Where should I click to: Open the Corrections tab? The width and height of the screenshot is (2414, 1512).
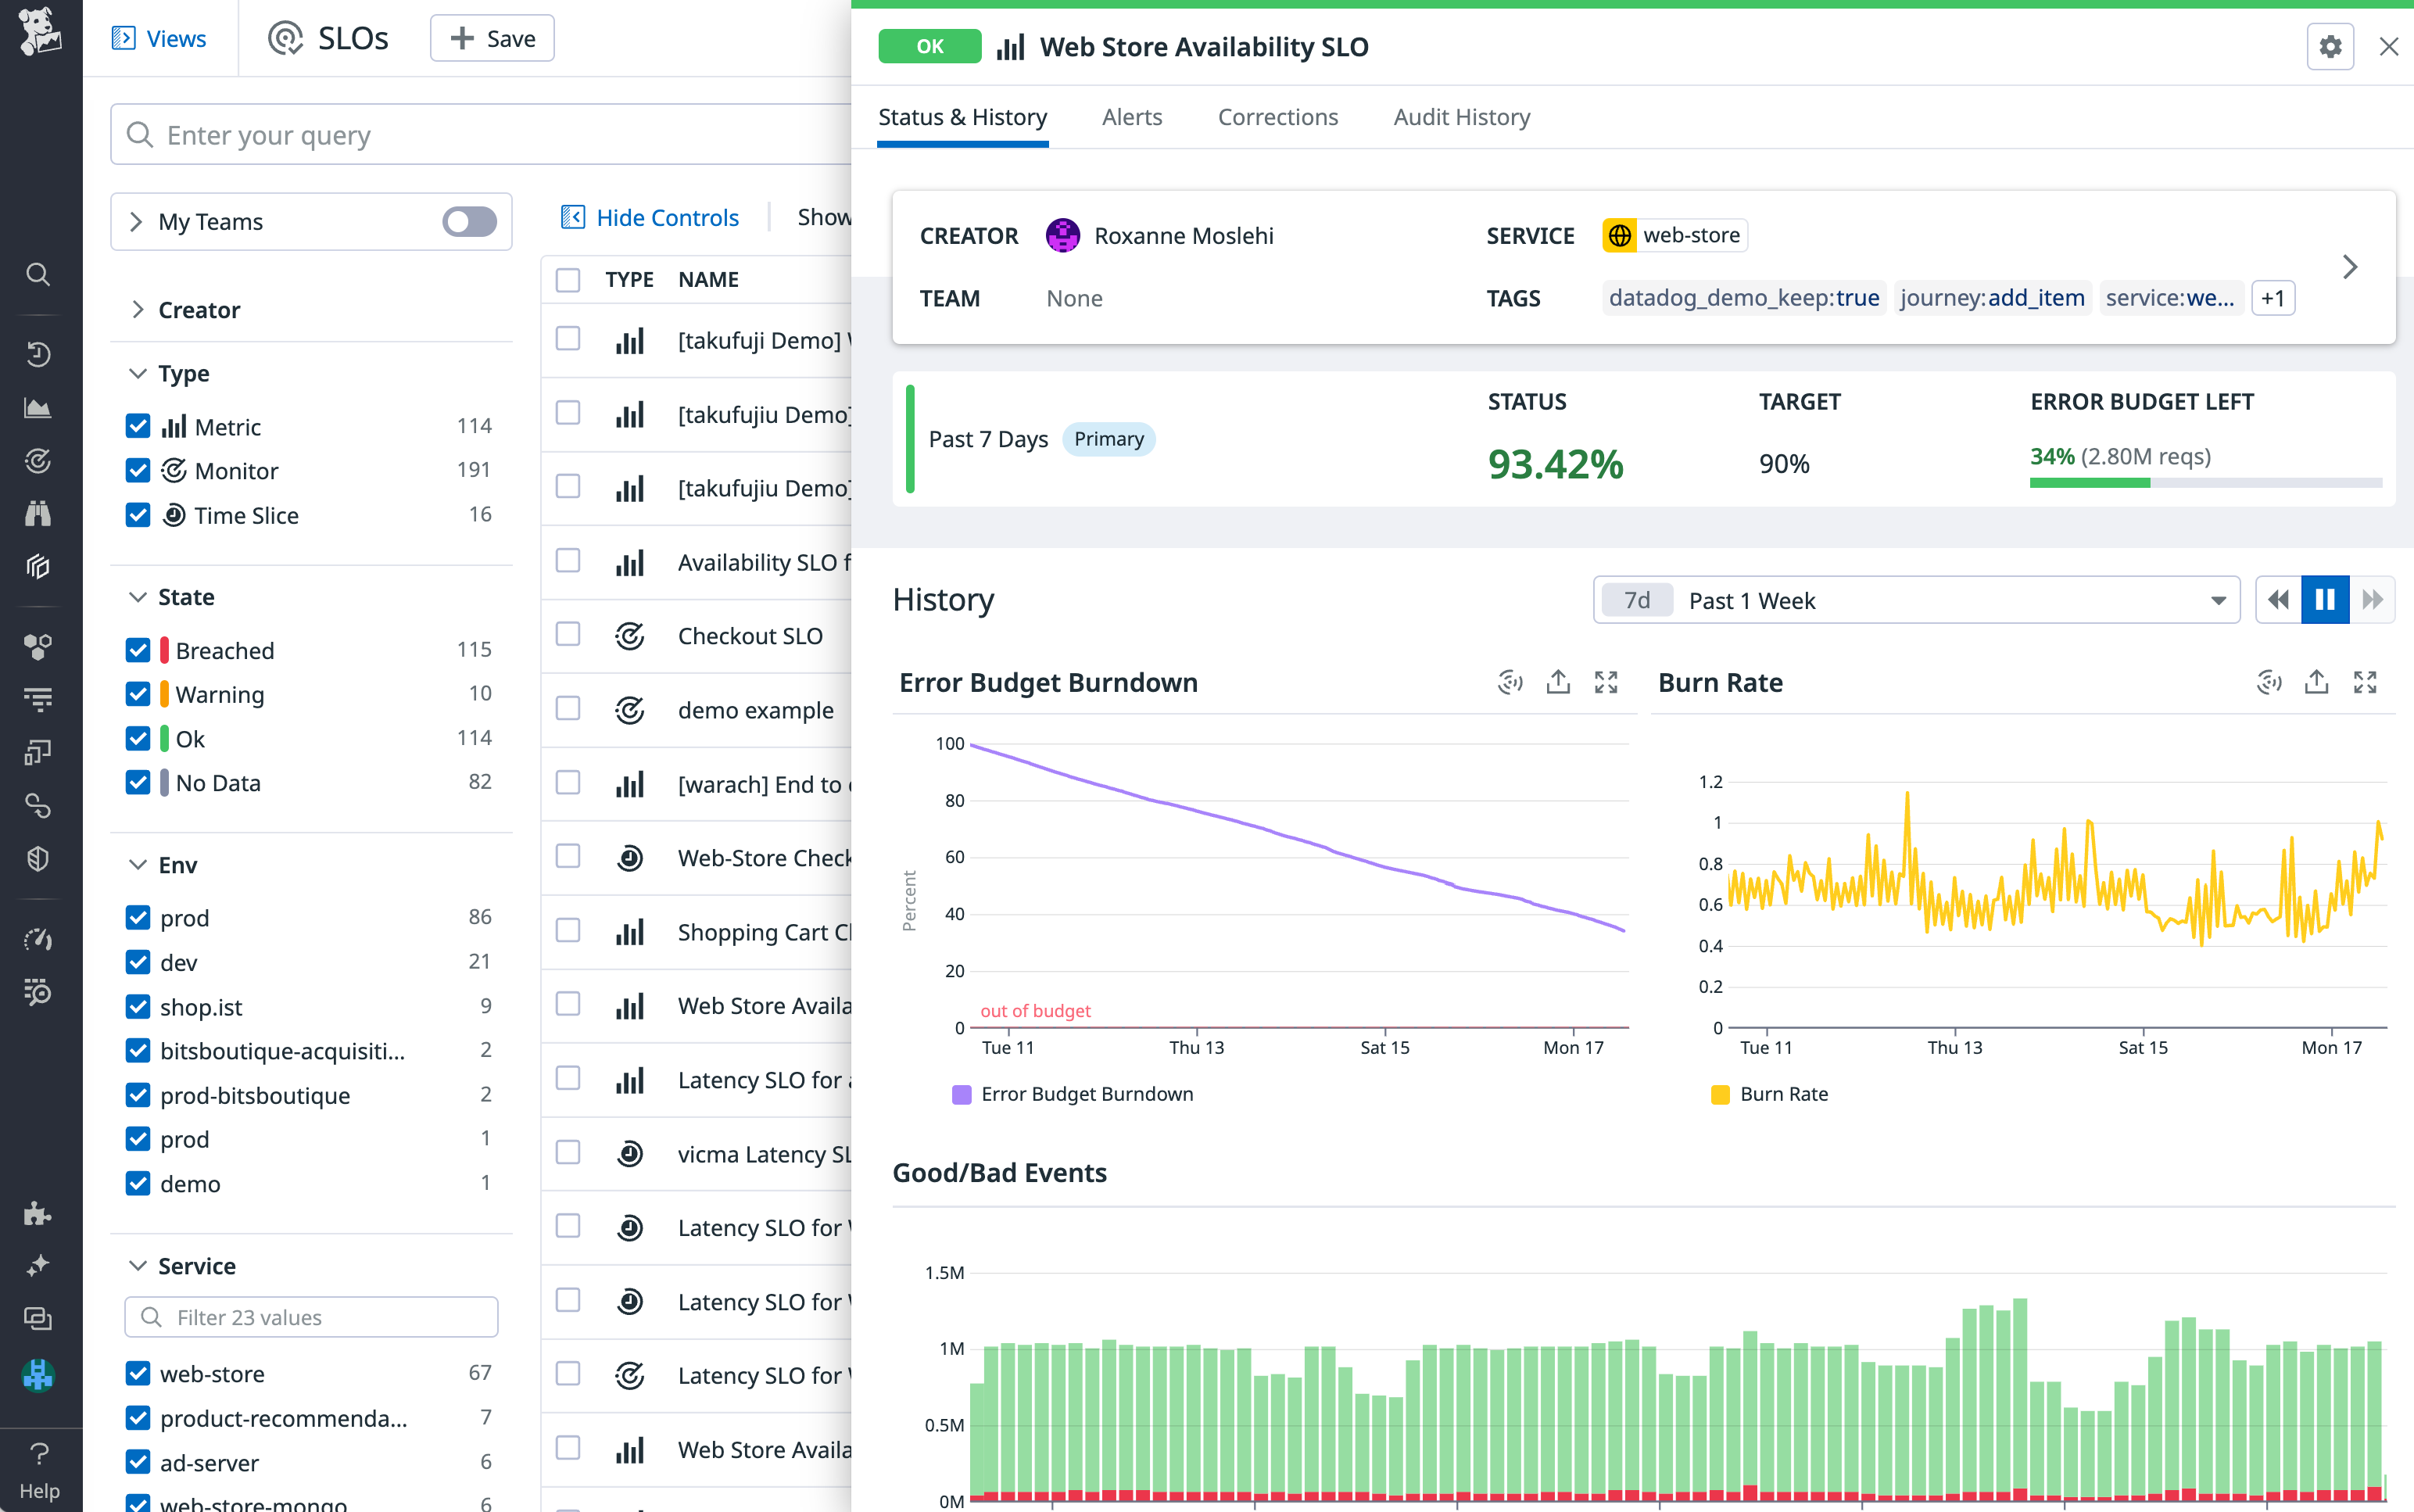[1277, 117]
